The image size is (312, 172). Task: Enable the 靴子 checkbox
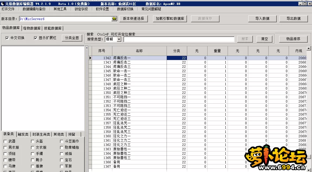pos(33,160)
